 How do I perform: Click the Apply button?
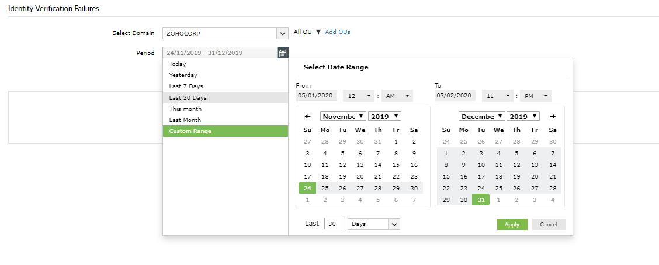[x=512, y=225]
